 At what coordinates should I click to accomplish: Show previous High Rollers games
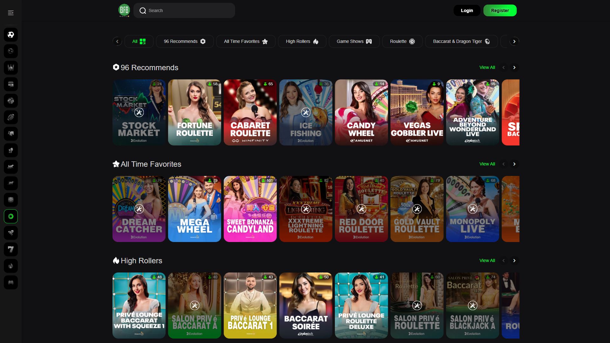click(x=504, y=260)
